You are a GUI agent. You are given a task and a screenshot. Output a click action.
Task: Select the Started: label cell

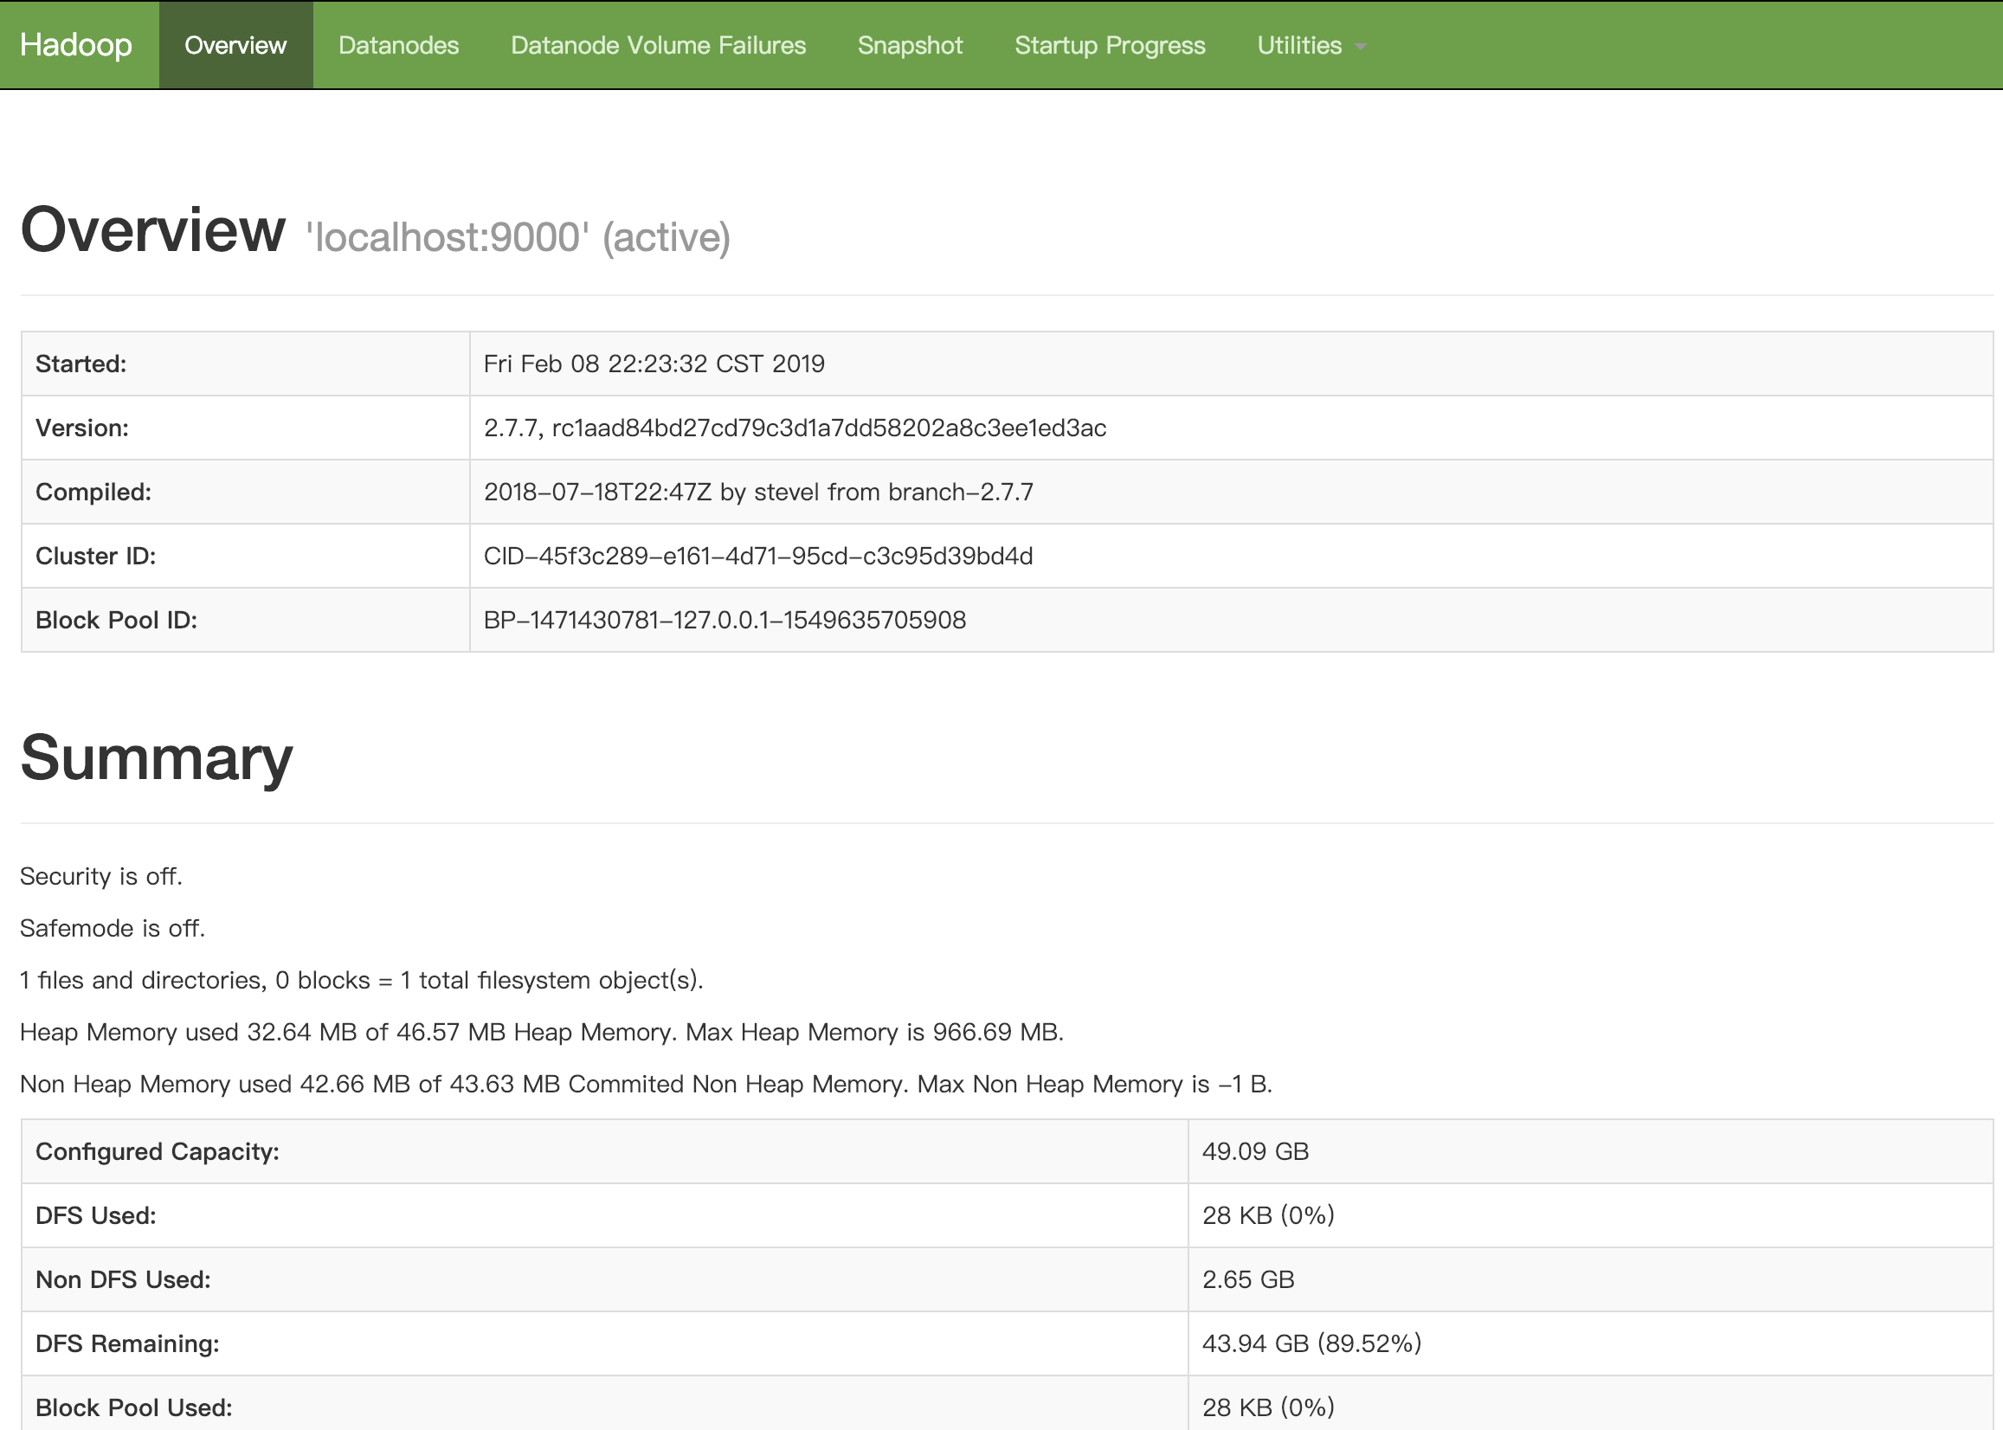[246, 364]
